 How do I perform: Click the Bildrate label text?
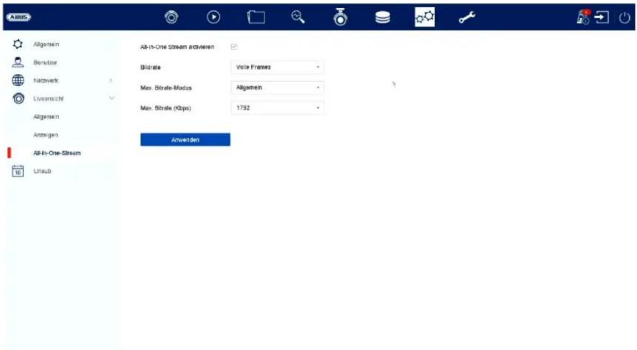coord(151,67)
